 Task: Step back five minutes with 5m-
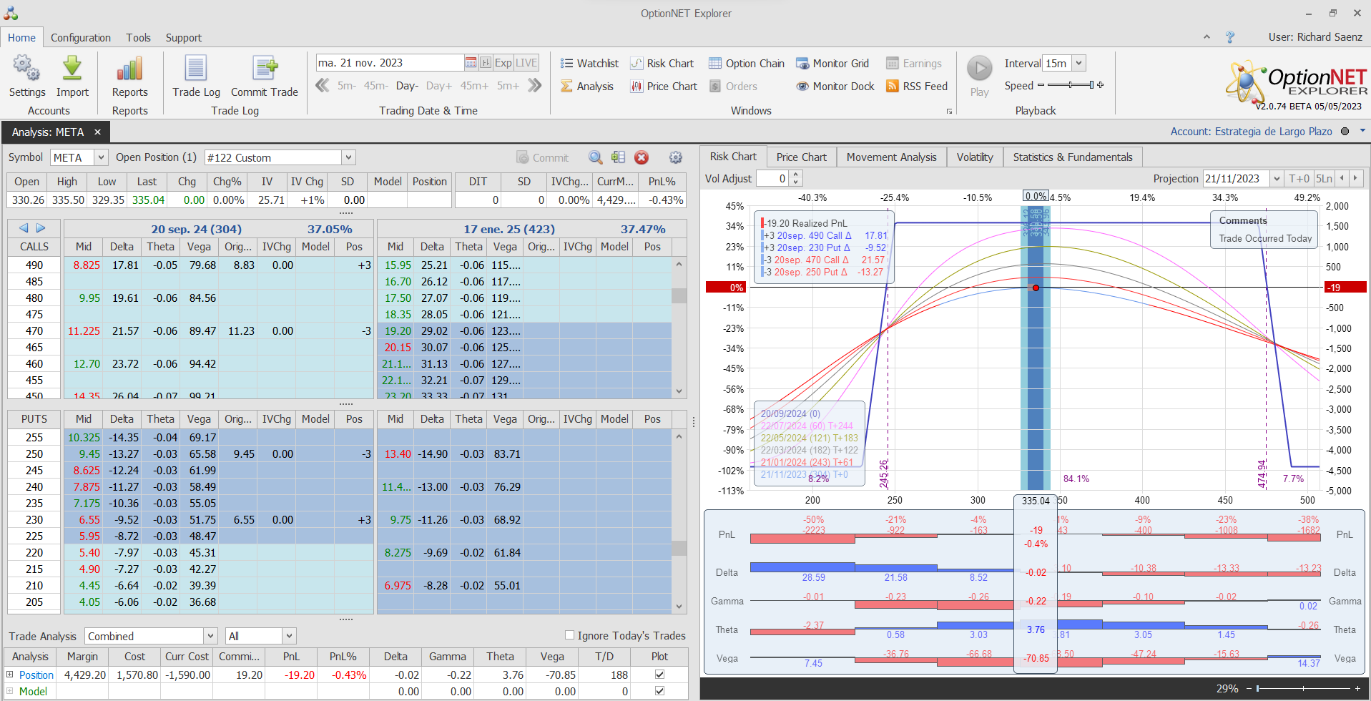[x=347, y=86]
